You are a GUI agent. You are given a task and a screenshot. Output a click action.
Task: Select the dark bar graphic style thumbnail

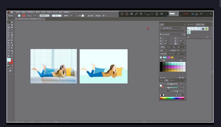coord(203,29)
